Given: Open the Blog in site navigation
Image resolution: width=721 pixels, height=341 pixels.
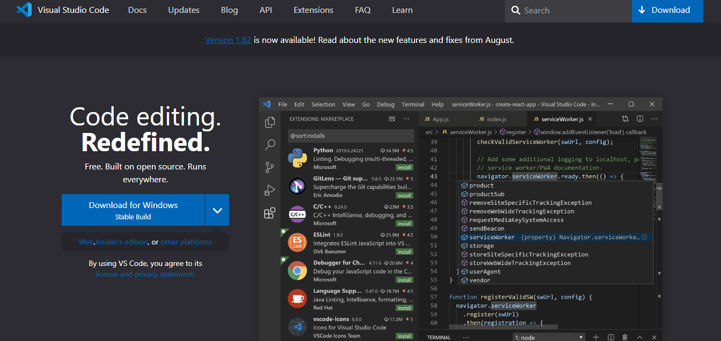Looking at the screenshot, I should pyautogui.click(x=229, y=10).
